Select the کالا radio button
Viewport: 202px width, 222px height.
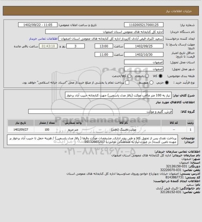tap(160, 76)
